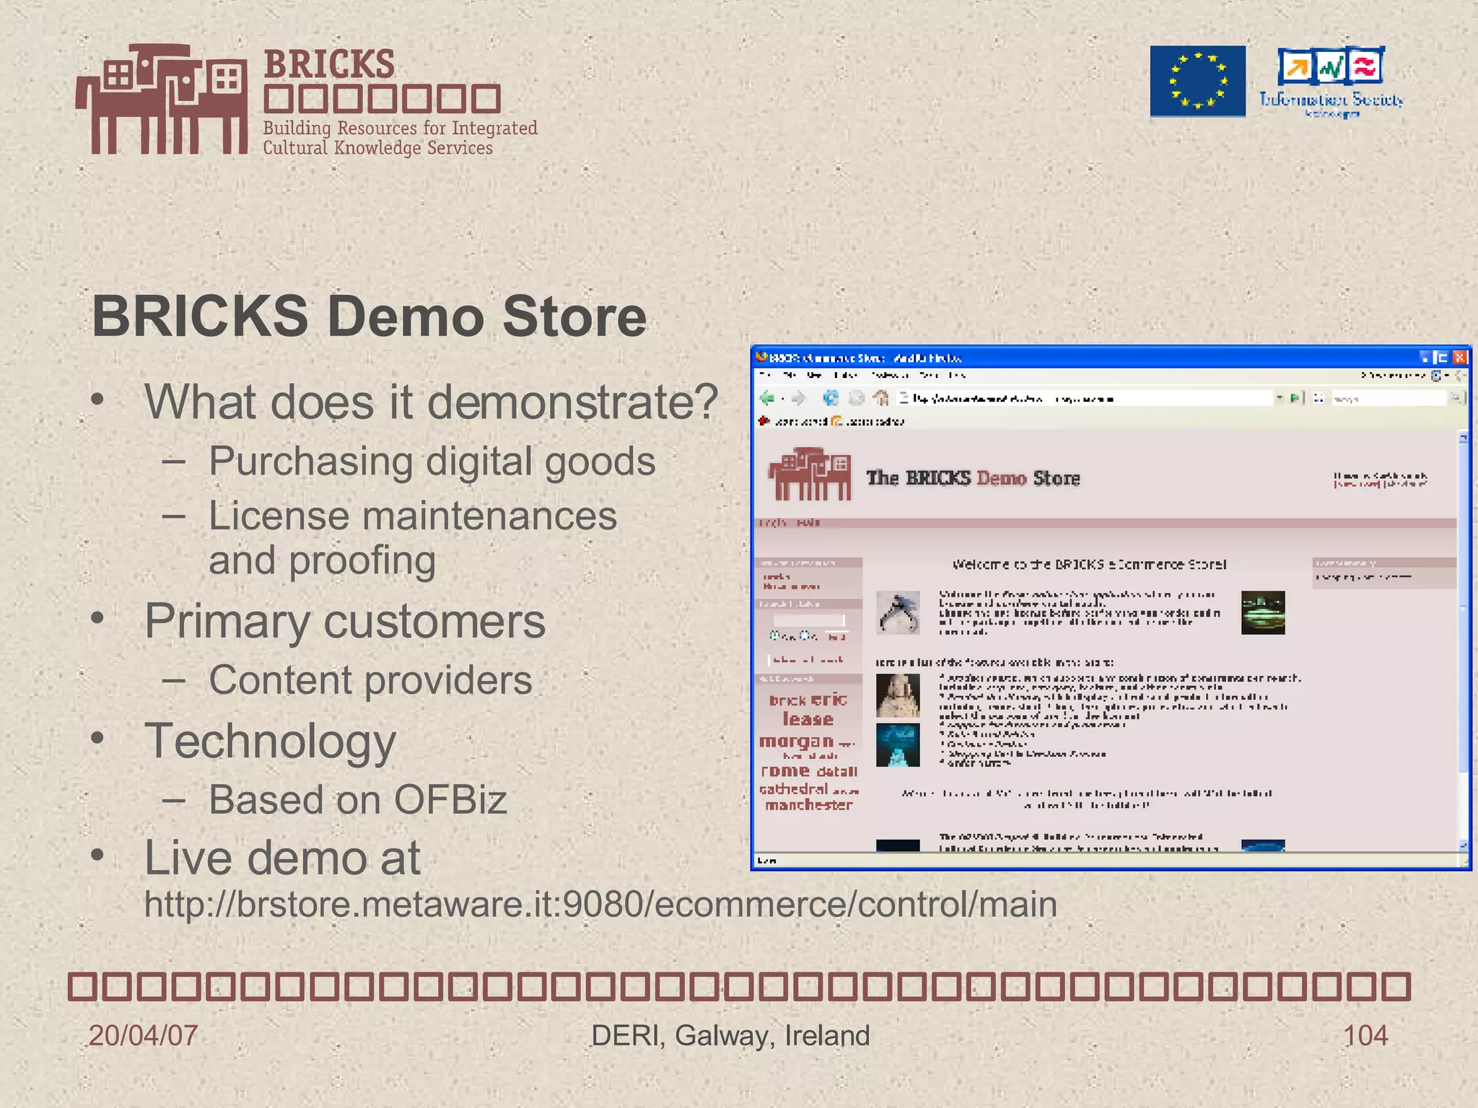The height and width of the screenshot is (1108, 1478).
Task: Click the 'Purchasing digital goods' bullet text
Action: tap(432, 462)
